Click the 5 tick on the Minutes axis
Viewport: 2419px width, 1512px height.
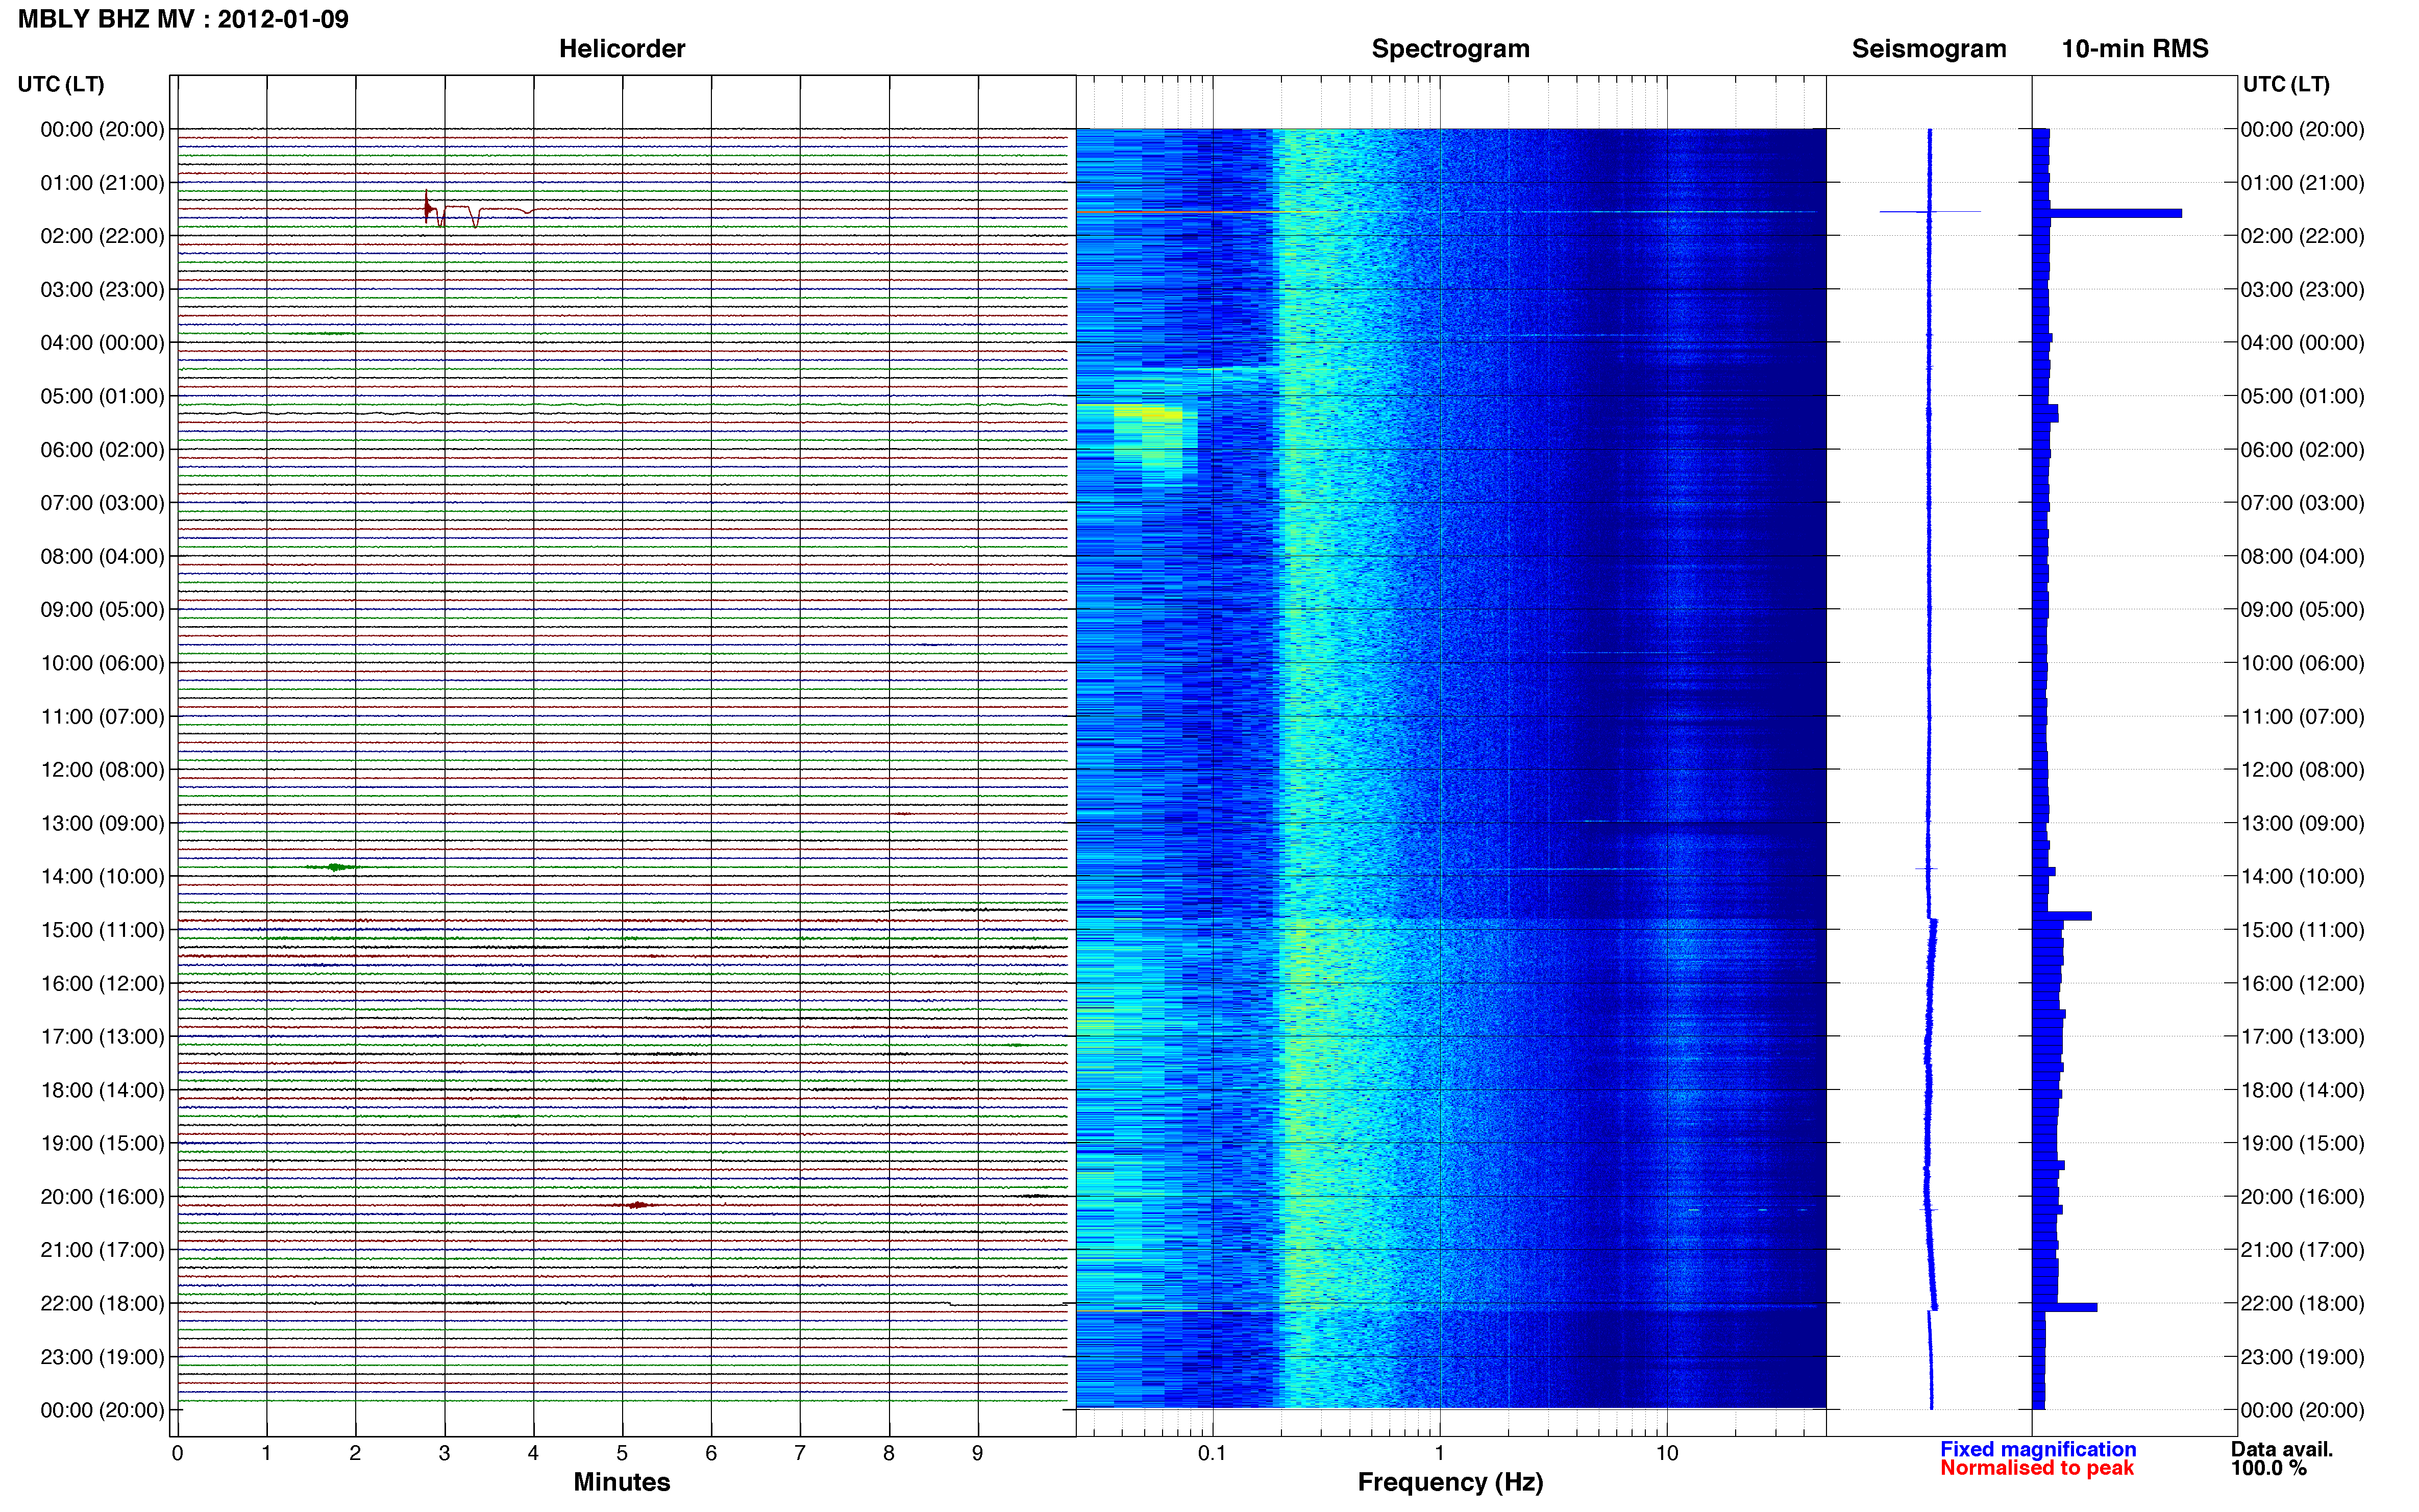coord(622,1454)
